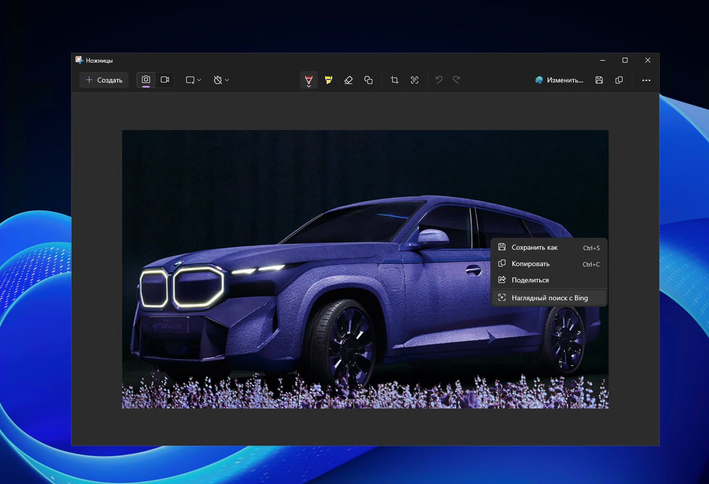The image size is (709, 484).
Task: Undo the last edit
Action: coord(439,80)
